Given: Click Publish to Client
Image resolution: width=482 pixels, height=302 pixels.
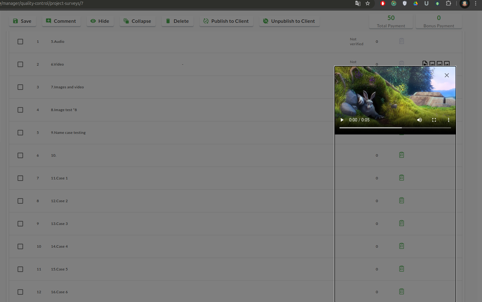Looking at the screenshot, I should (x=226, y=21).
